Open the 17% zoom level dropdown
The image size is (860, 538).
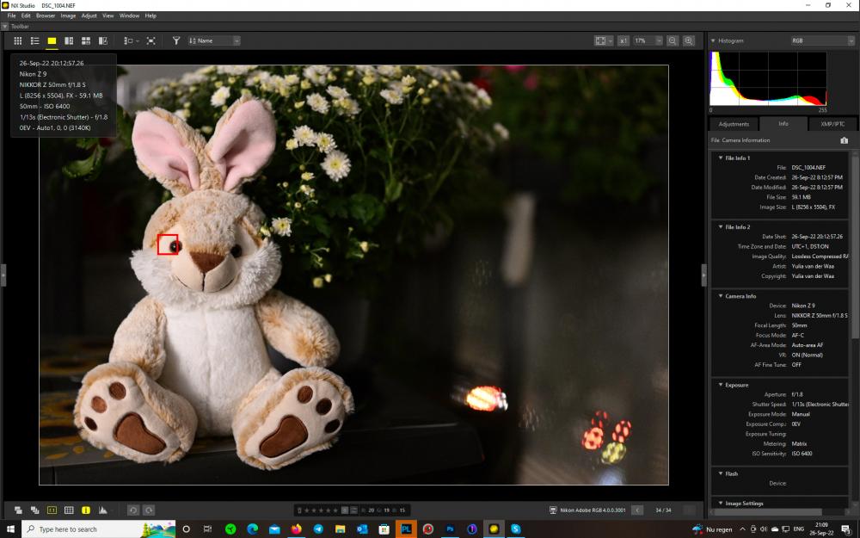(x=648, y=40)
